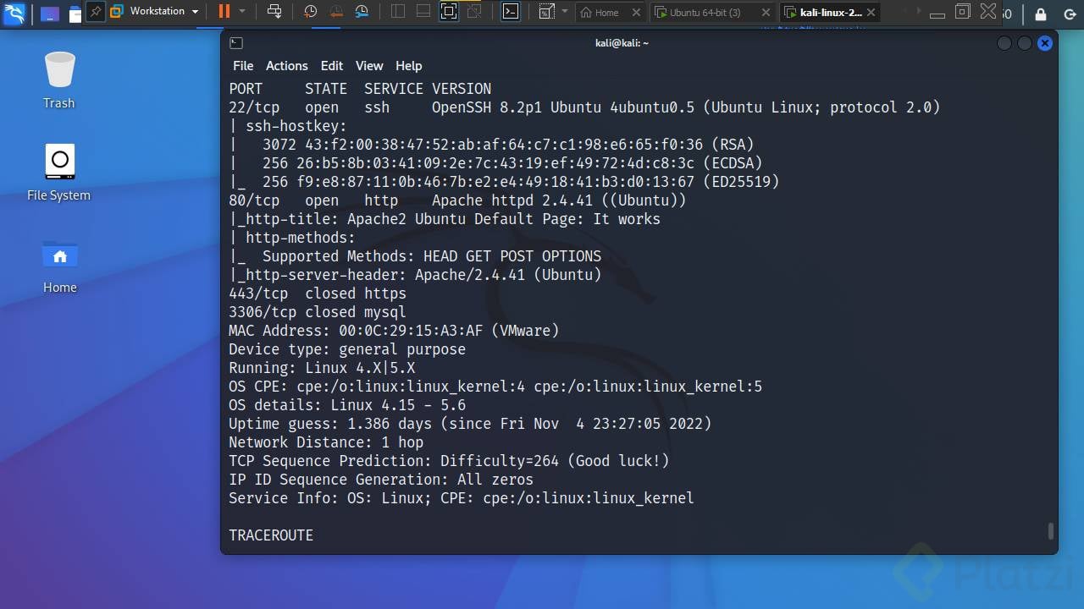
Task: Click the OS details Linux 4.15 - 5.6 line
Action: pos(347,405)
